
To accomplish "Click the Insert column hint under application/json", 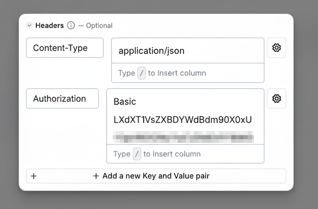I will [181, 73].
